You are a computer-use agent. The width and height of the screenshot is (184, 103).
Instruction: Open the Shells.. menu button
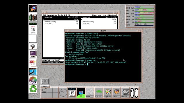point(125,92)
